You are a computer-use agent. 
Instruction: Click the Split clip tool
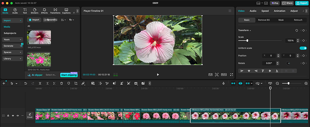pos(40,83)
